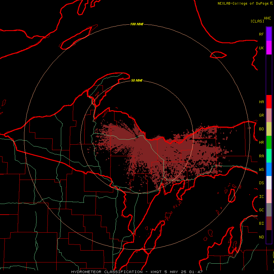The height and width of the screenshot is (274, 274).
Task: Click the 'HYDROMETEOR CLASSIFICATION' title text
Action: [x=107, y=272]
